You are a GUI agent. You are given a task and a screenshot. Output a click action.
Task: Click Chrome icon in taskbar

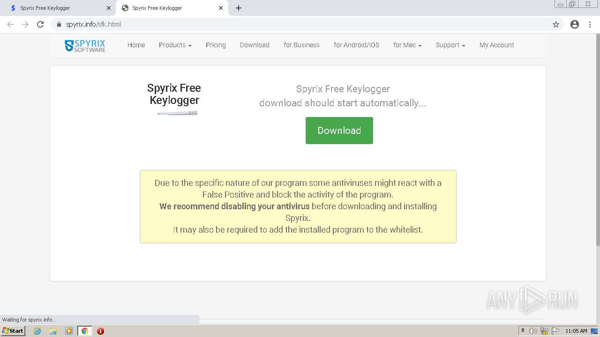(85, 331)
